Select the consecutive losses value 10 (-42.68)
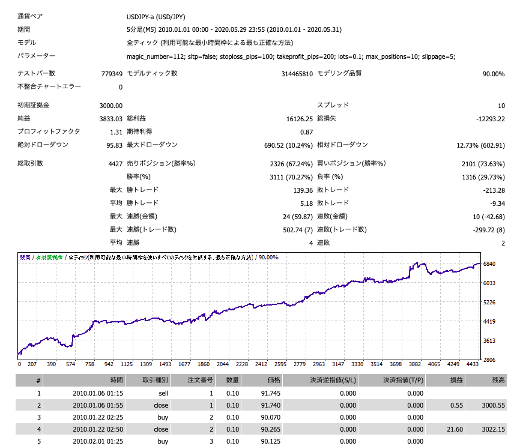517x446 pixels. [x=489, y=217]
